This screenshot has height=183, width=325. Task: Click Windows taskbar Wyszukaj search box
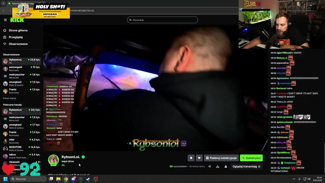point(28,179)
